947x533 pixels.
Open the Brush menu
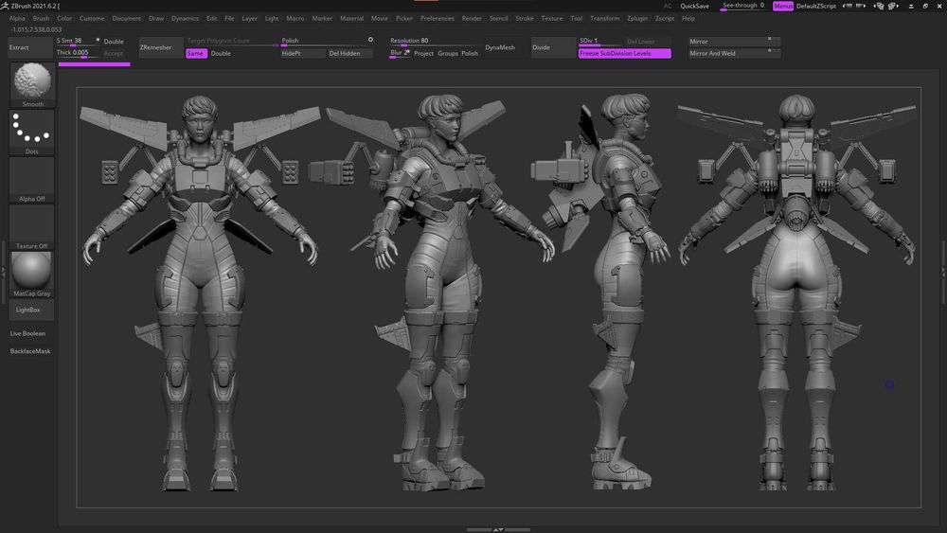(41, 18)
